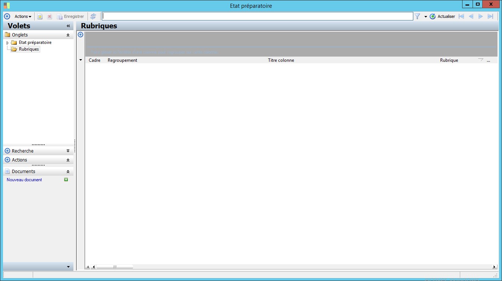The image size is (502, 281).
Task: Collapse the Actions section in side panel
Action: pos(68,160)
